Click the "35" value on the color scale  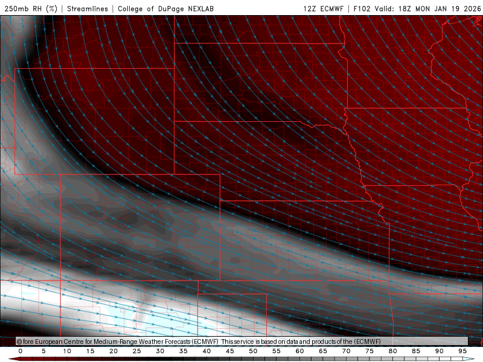click(184, 351)
